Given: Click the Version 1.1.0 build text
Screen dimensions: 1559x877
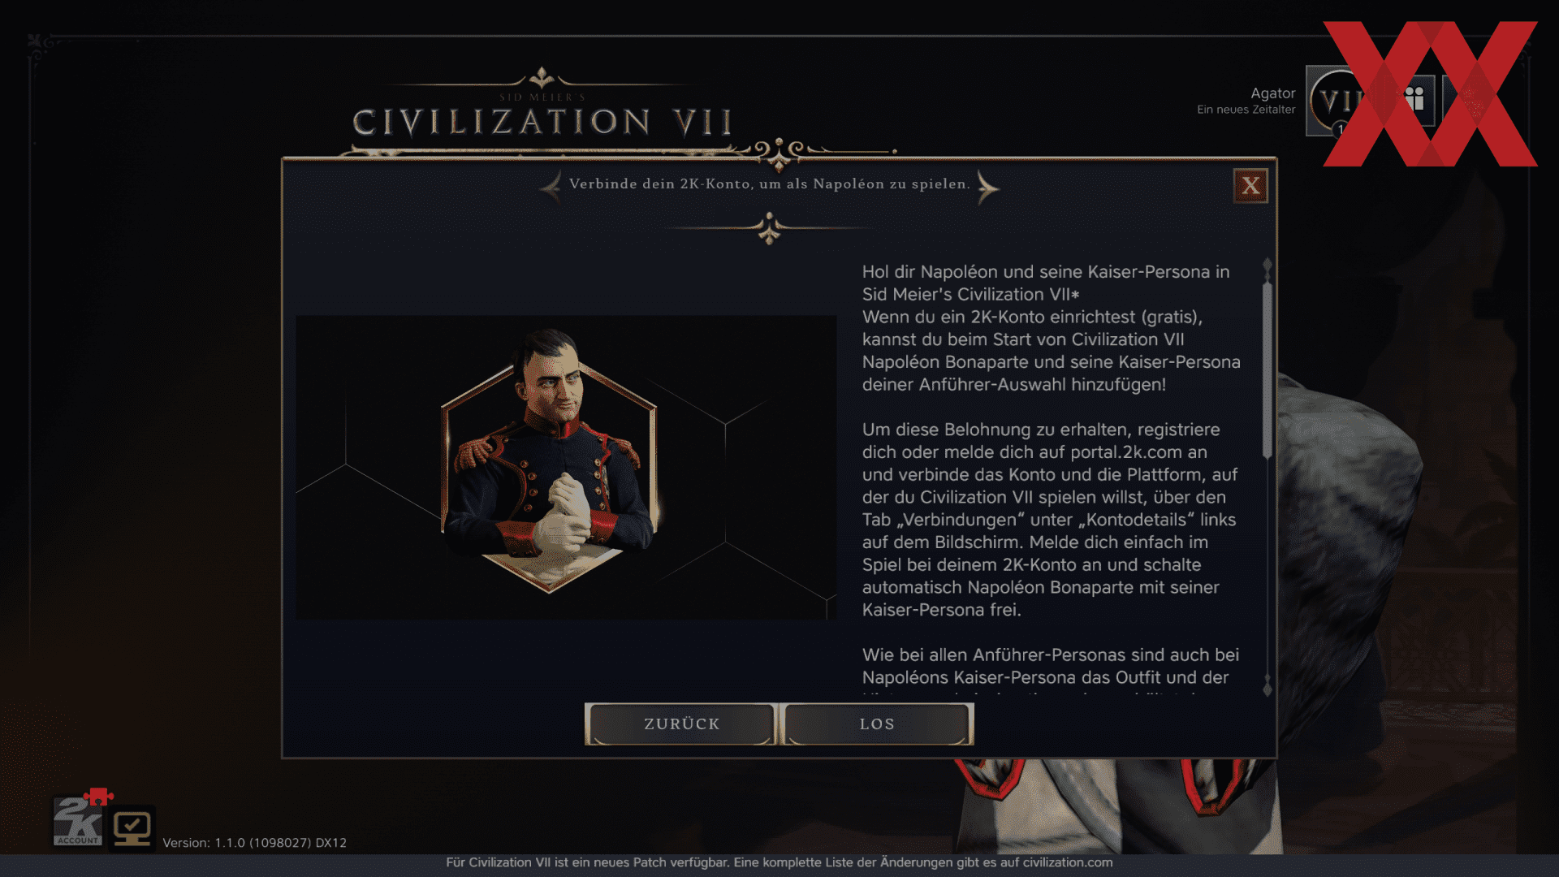Looking at the screenshot, I should point(254,843).
